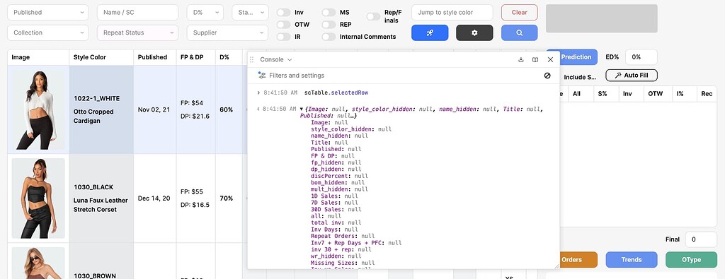Click the Nov 02, 21 published date
725x279 pixels.
(154, 109)
